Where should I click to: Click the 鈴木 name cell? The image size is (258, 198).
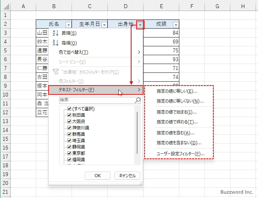42,42
